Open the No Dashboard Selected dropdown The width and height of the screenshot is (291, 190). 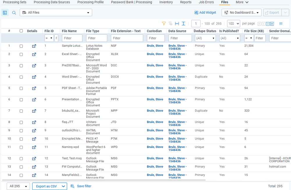click(242, 12)
